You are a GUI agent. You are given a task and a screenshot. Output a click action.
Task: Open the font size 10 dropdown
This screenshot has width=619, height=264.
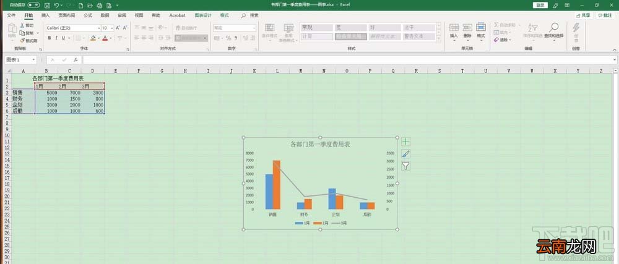(112, 28)
